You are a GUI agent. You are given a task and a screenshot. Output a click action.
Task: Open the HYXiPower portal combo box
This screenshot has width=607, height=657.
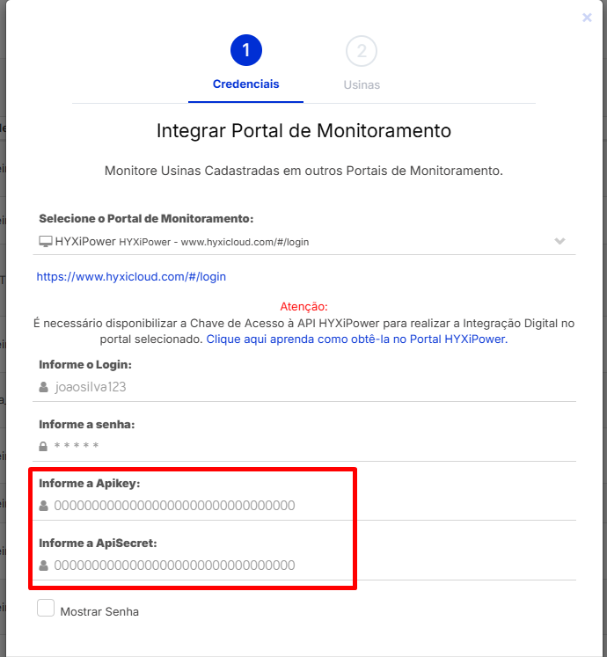click(304, 242)
